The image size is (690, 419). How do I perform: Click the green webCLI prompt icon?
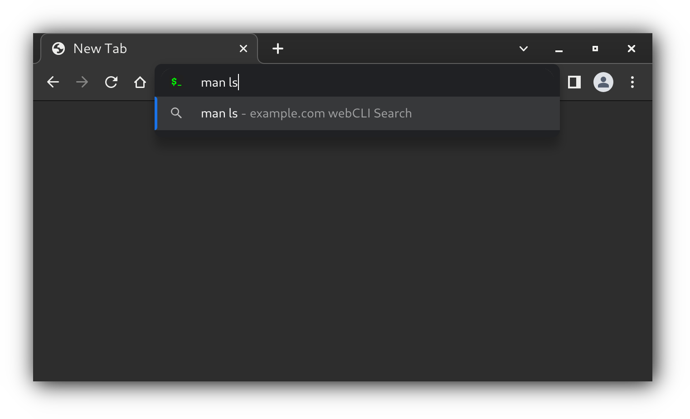[176, 82]
